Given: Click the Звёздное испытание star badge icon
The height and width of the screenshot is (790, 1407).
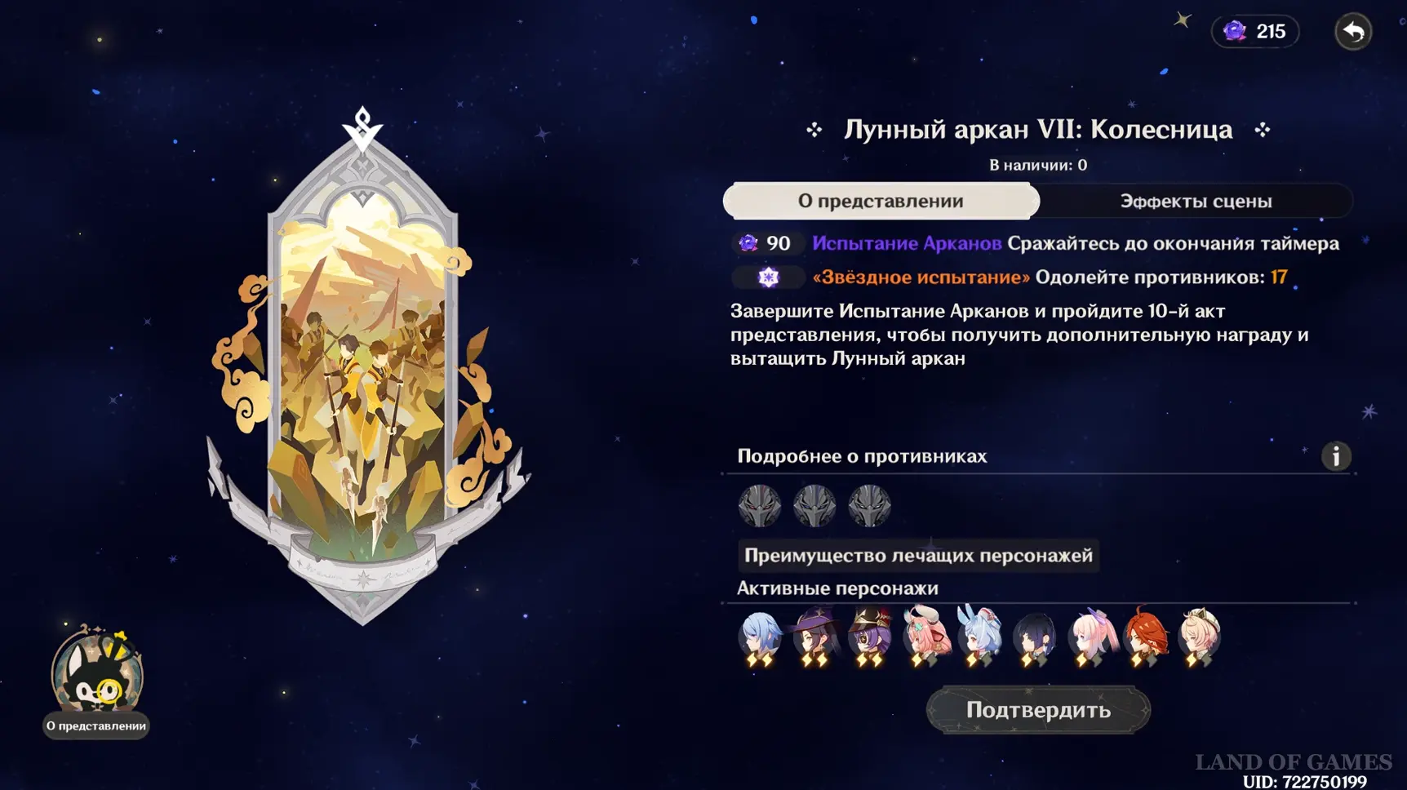Looking at the screenshot, I should click(x=768, y=277).
